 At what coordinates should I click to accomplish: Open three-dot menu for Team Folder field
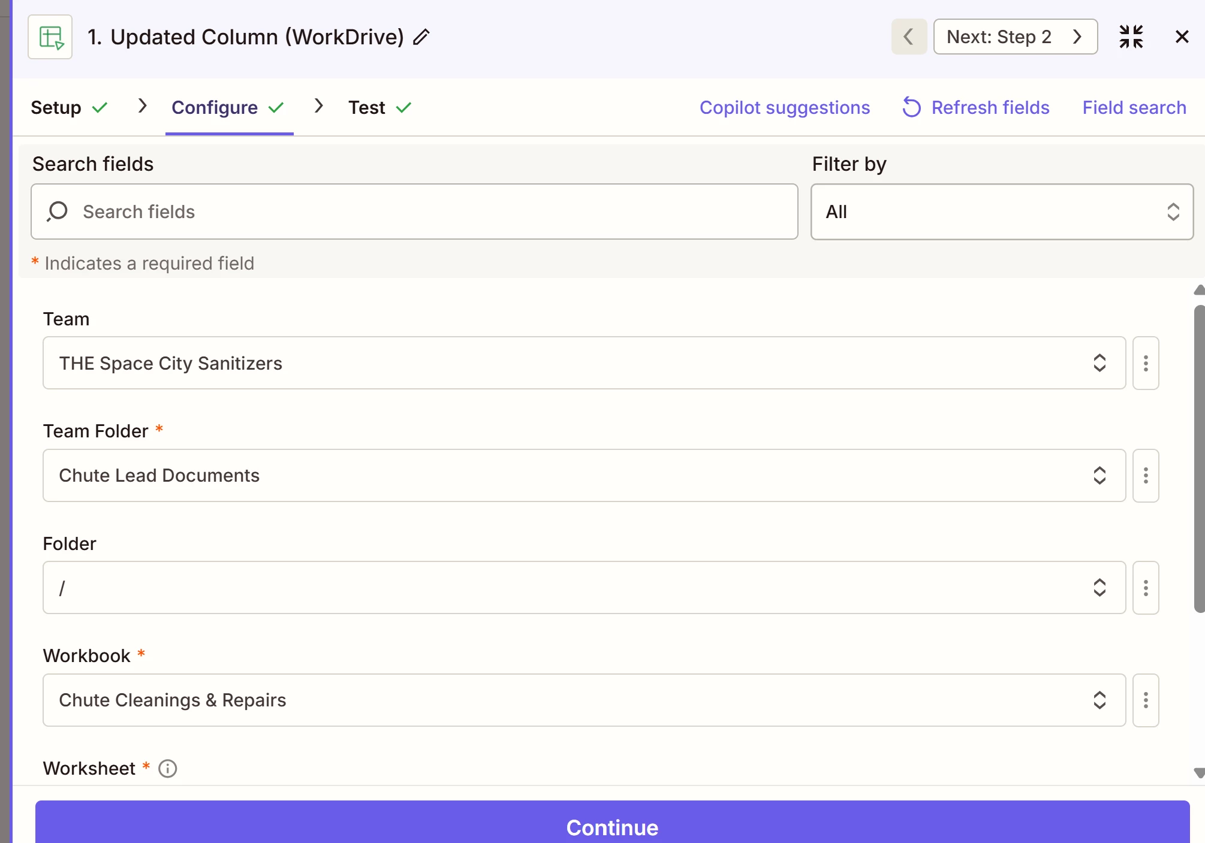coord(1145,476)
